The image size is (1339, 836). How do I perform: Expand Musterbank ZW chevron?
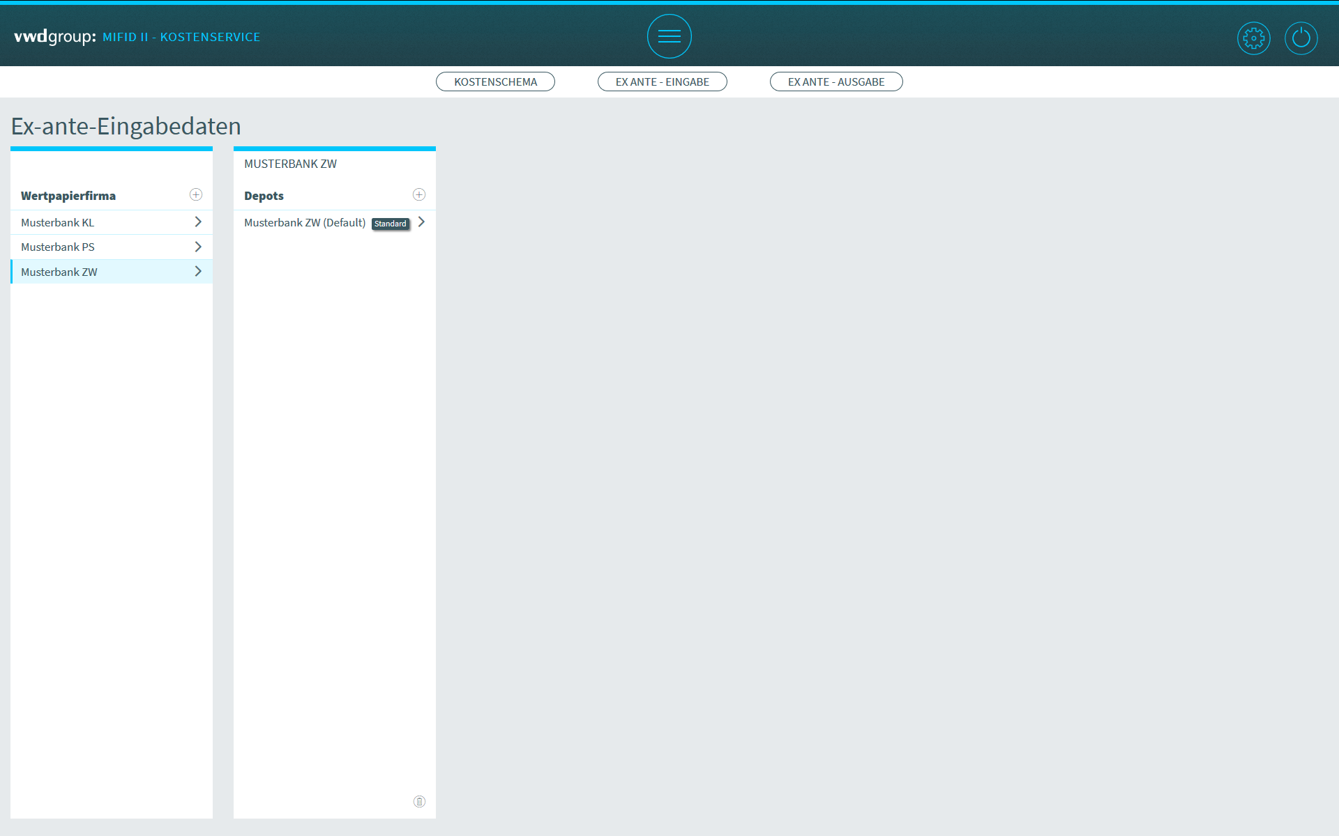coord(198,272)
